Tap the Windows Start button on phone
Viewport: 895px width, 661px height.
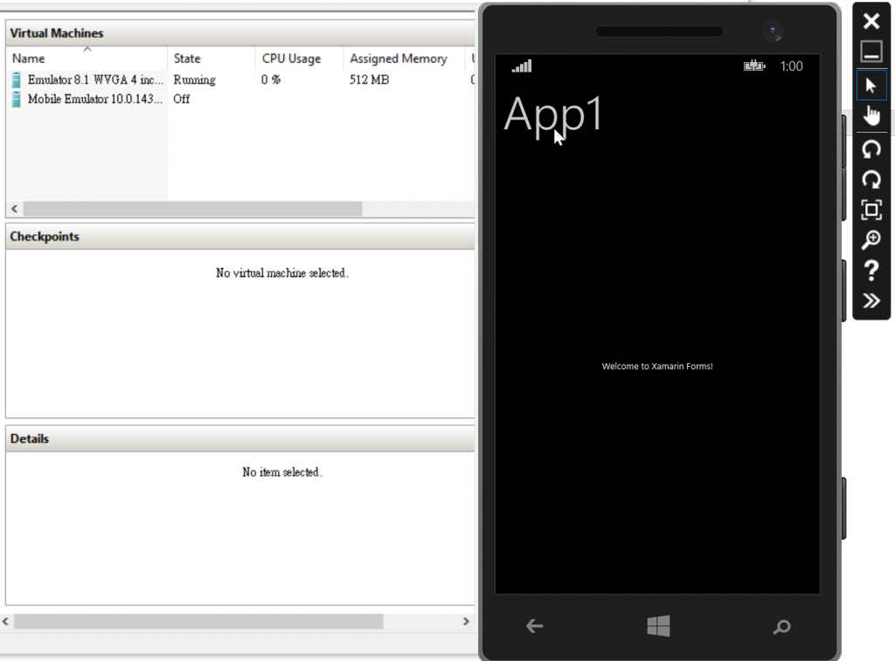click(658, 626)
